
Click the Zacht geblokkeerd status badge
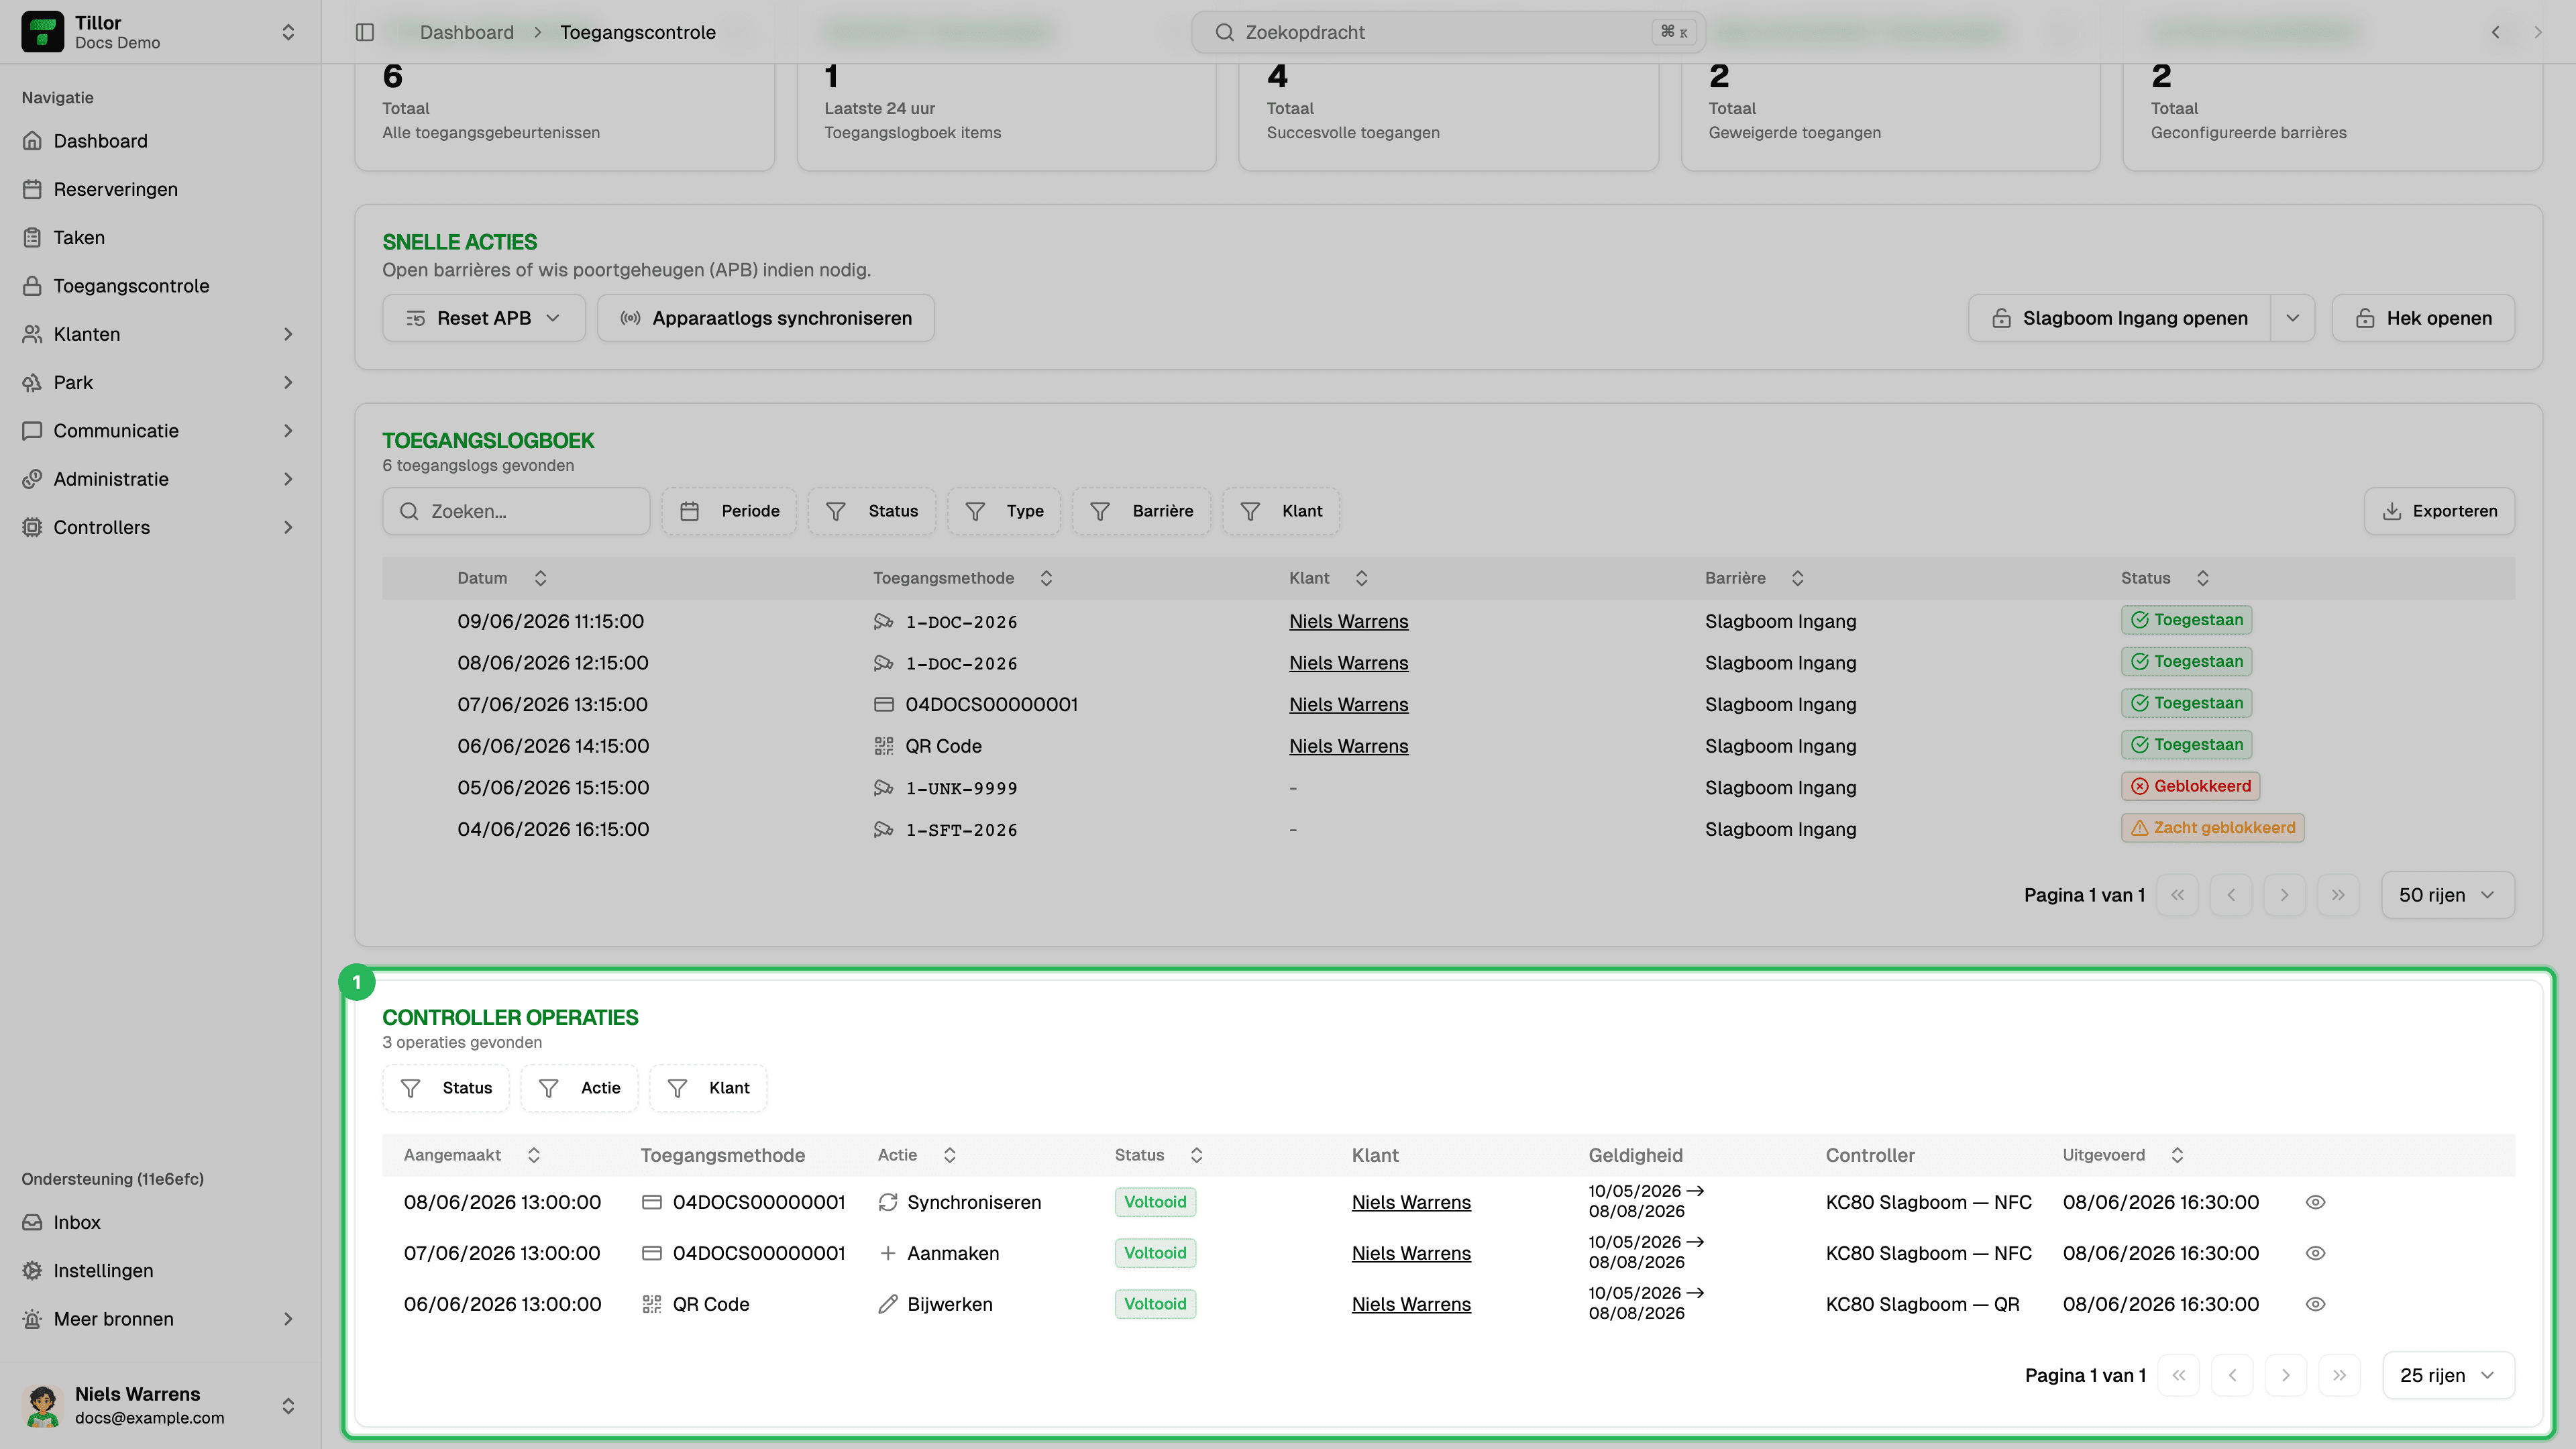pyautogui.click(x=2213, y=828)
